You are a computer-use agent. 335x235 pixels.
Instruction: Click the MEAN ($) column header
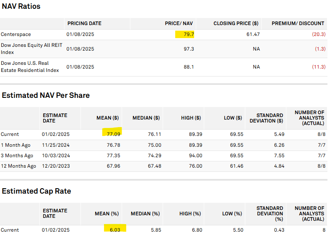click(108, 118)
